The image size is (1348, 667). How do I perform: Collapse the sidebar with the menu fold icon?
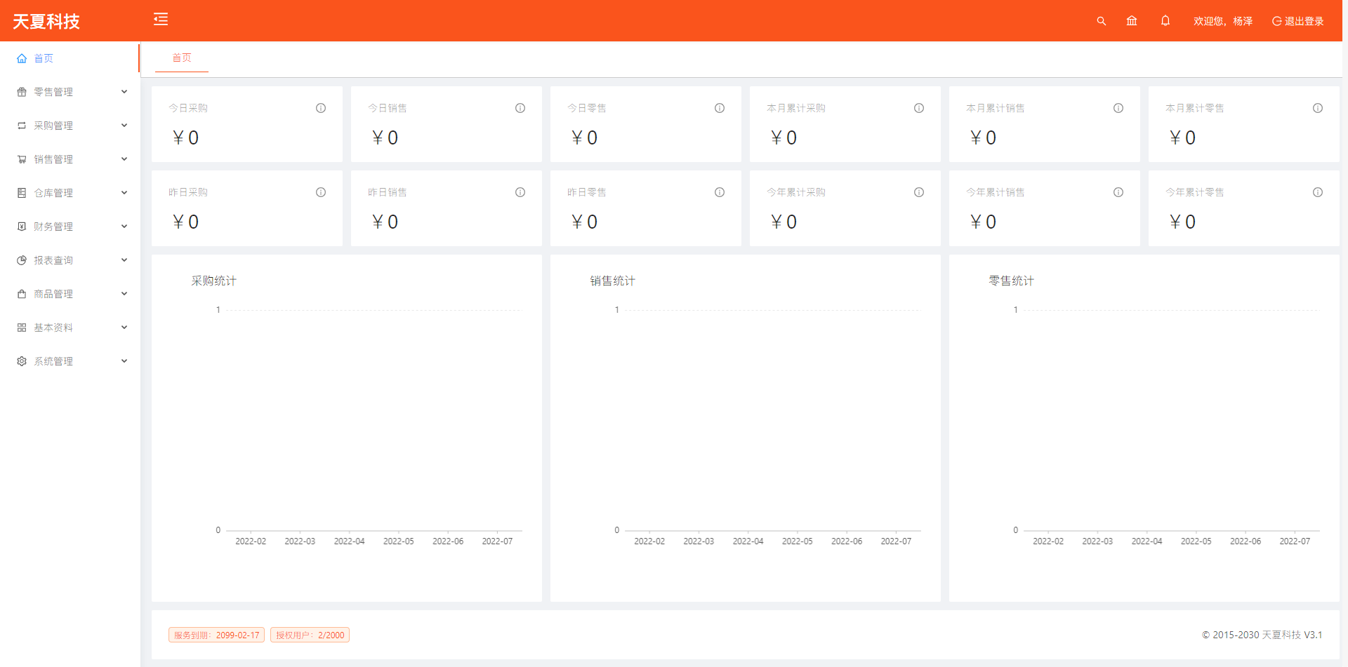coord(161,19)
